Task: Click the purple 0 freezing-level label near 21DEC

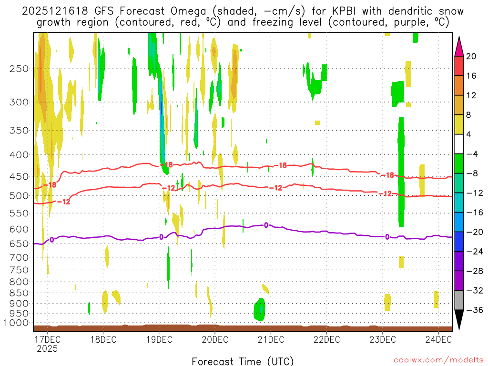Action: point(266,225)
